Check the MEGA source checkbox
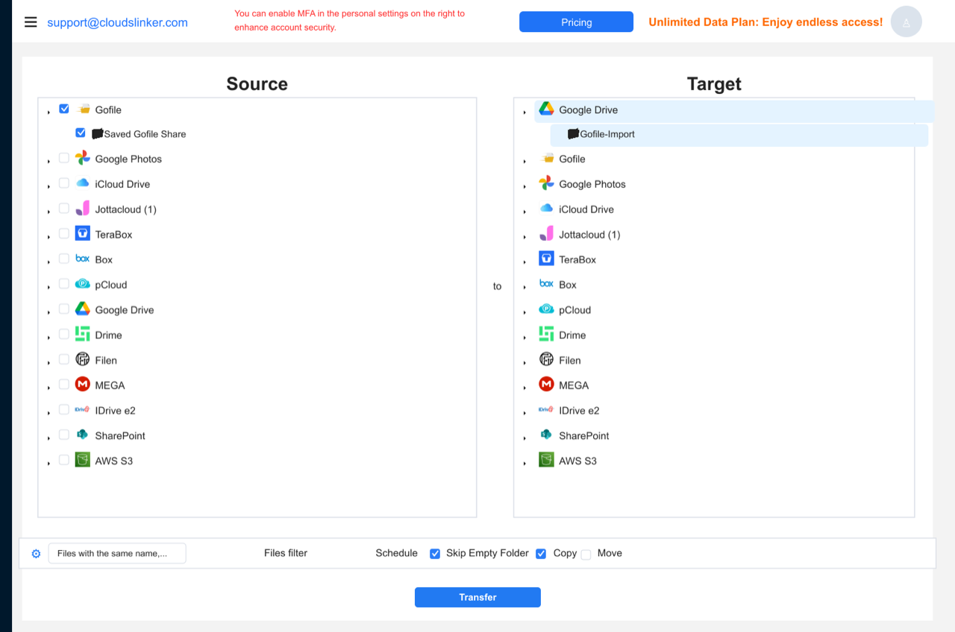The image size is (955, 632). point(64,385)
